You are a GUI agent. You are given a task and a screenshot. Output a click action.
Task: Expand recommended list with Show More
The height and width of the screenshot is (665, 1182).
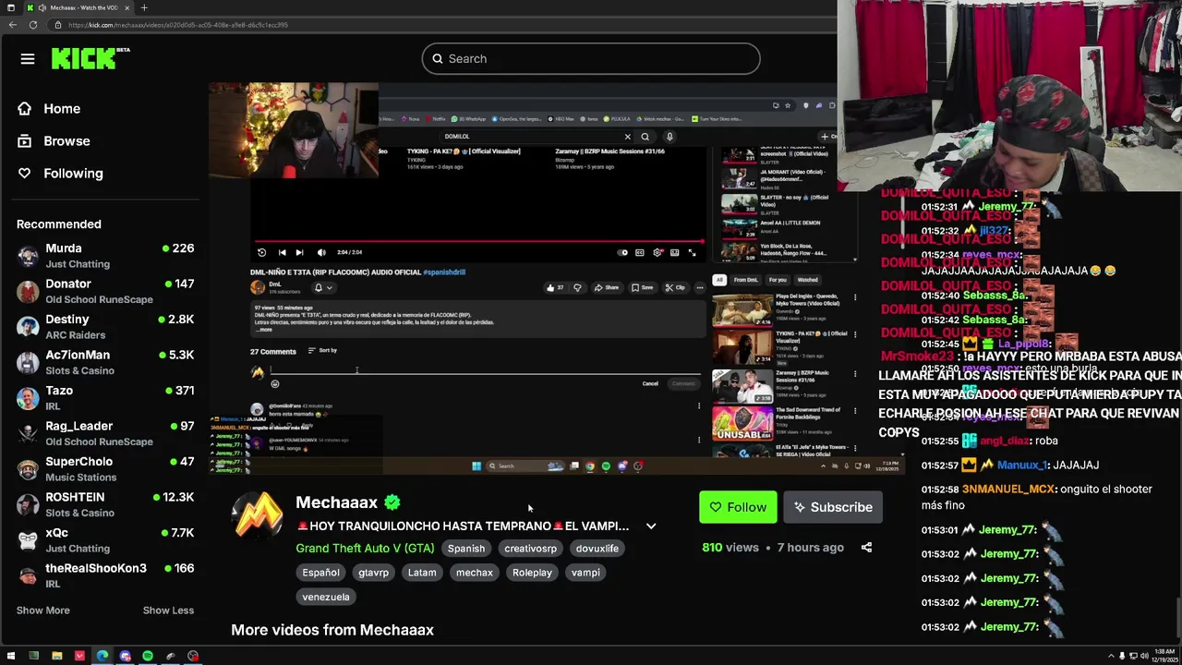click(x=42, y=611)
